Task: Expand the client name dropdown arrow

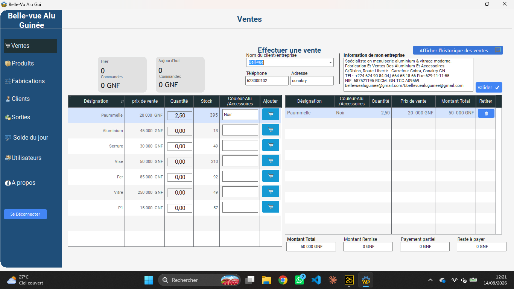Action: (x=330, y=62)
